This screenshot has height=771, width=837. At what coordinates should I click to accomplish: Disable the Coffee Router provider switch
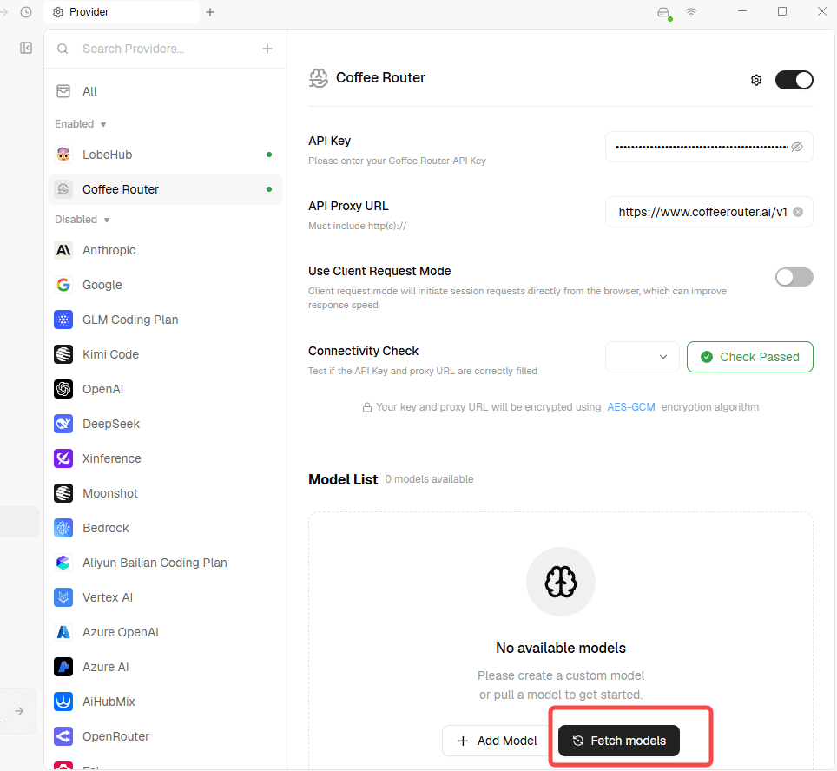tap(794, 80)
